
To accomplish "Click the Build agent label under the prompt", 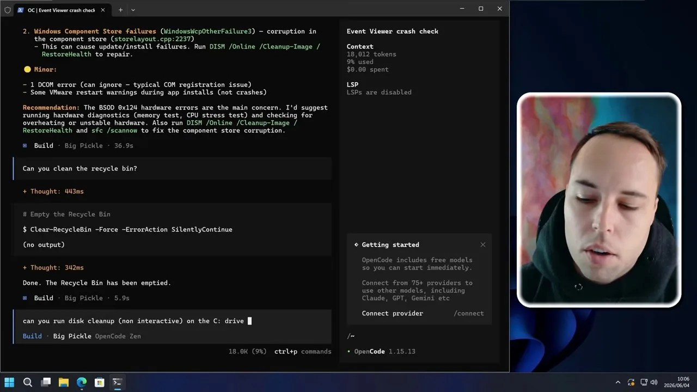I will point(32,336).
